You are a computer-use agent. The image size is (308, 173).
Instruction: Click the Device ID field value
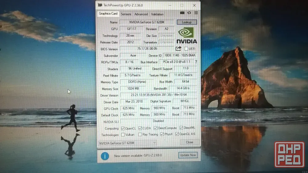180,55
